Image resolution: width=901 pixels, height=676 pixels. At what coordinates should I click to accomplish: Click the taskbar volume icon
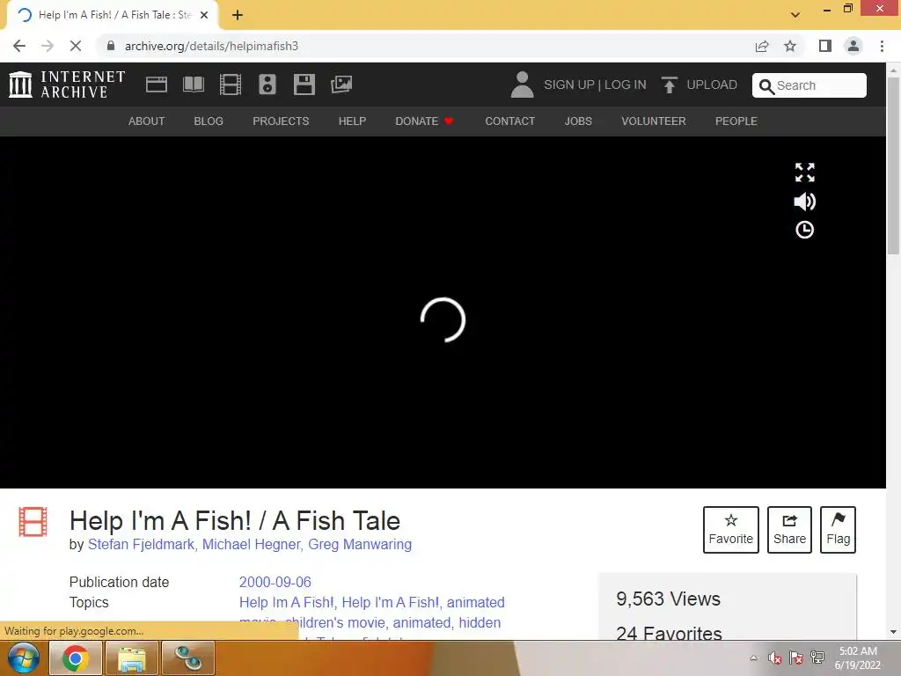pos(774,658)
